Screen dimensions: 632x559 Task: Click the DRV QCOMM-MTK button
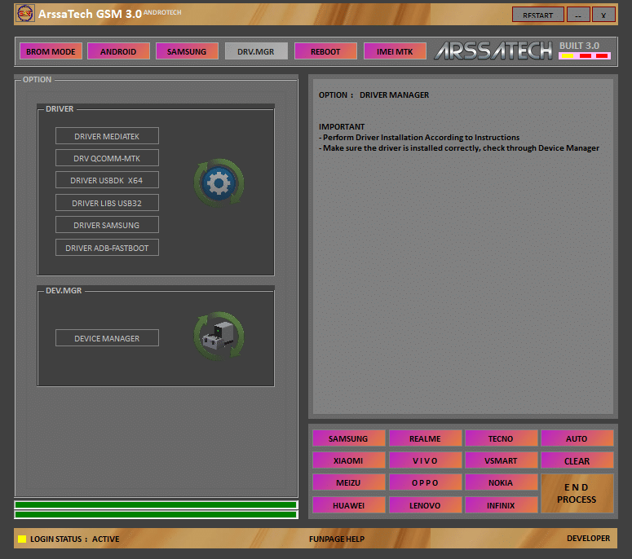pos(107,158)
